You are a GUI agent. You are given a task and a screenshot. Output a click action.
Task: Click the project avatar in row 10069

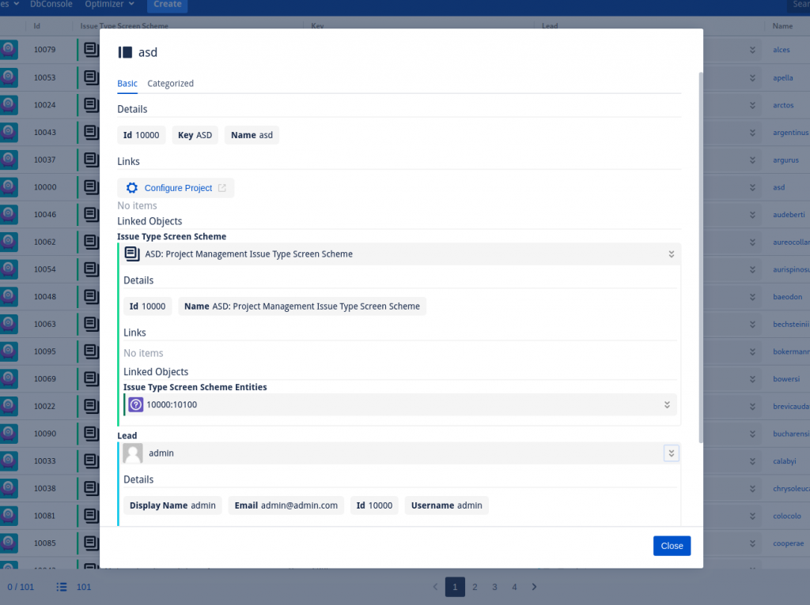[x=8, y=378]
